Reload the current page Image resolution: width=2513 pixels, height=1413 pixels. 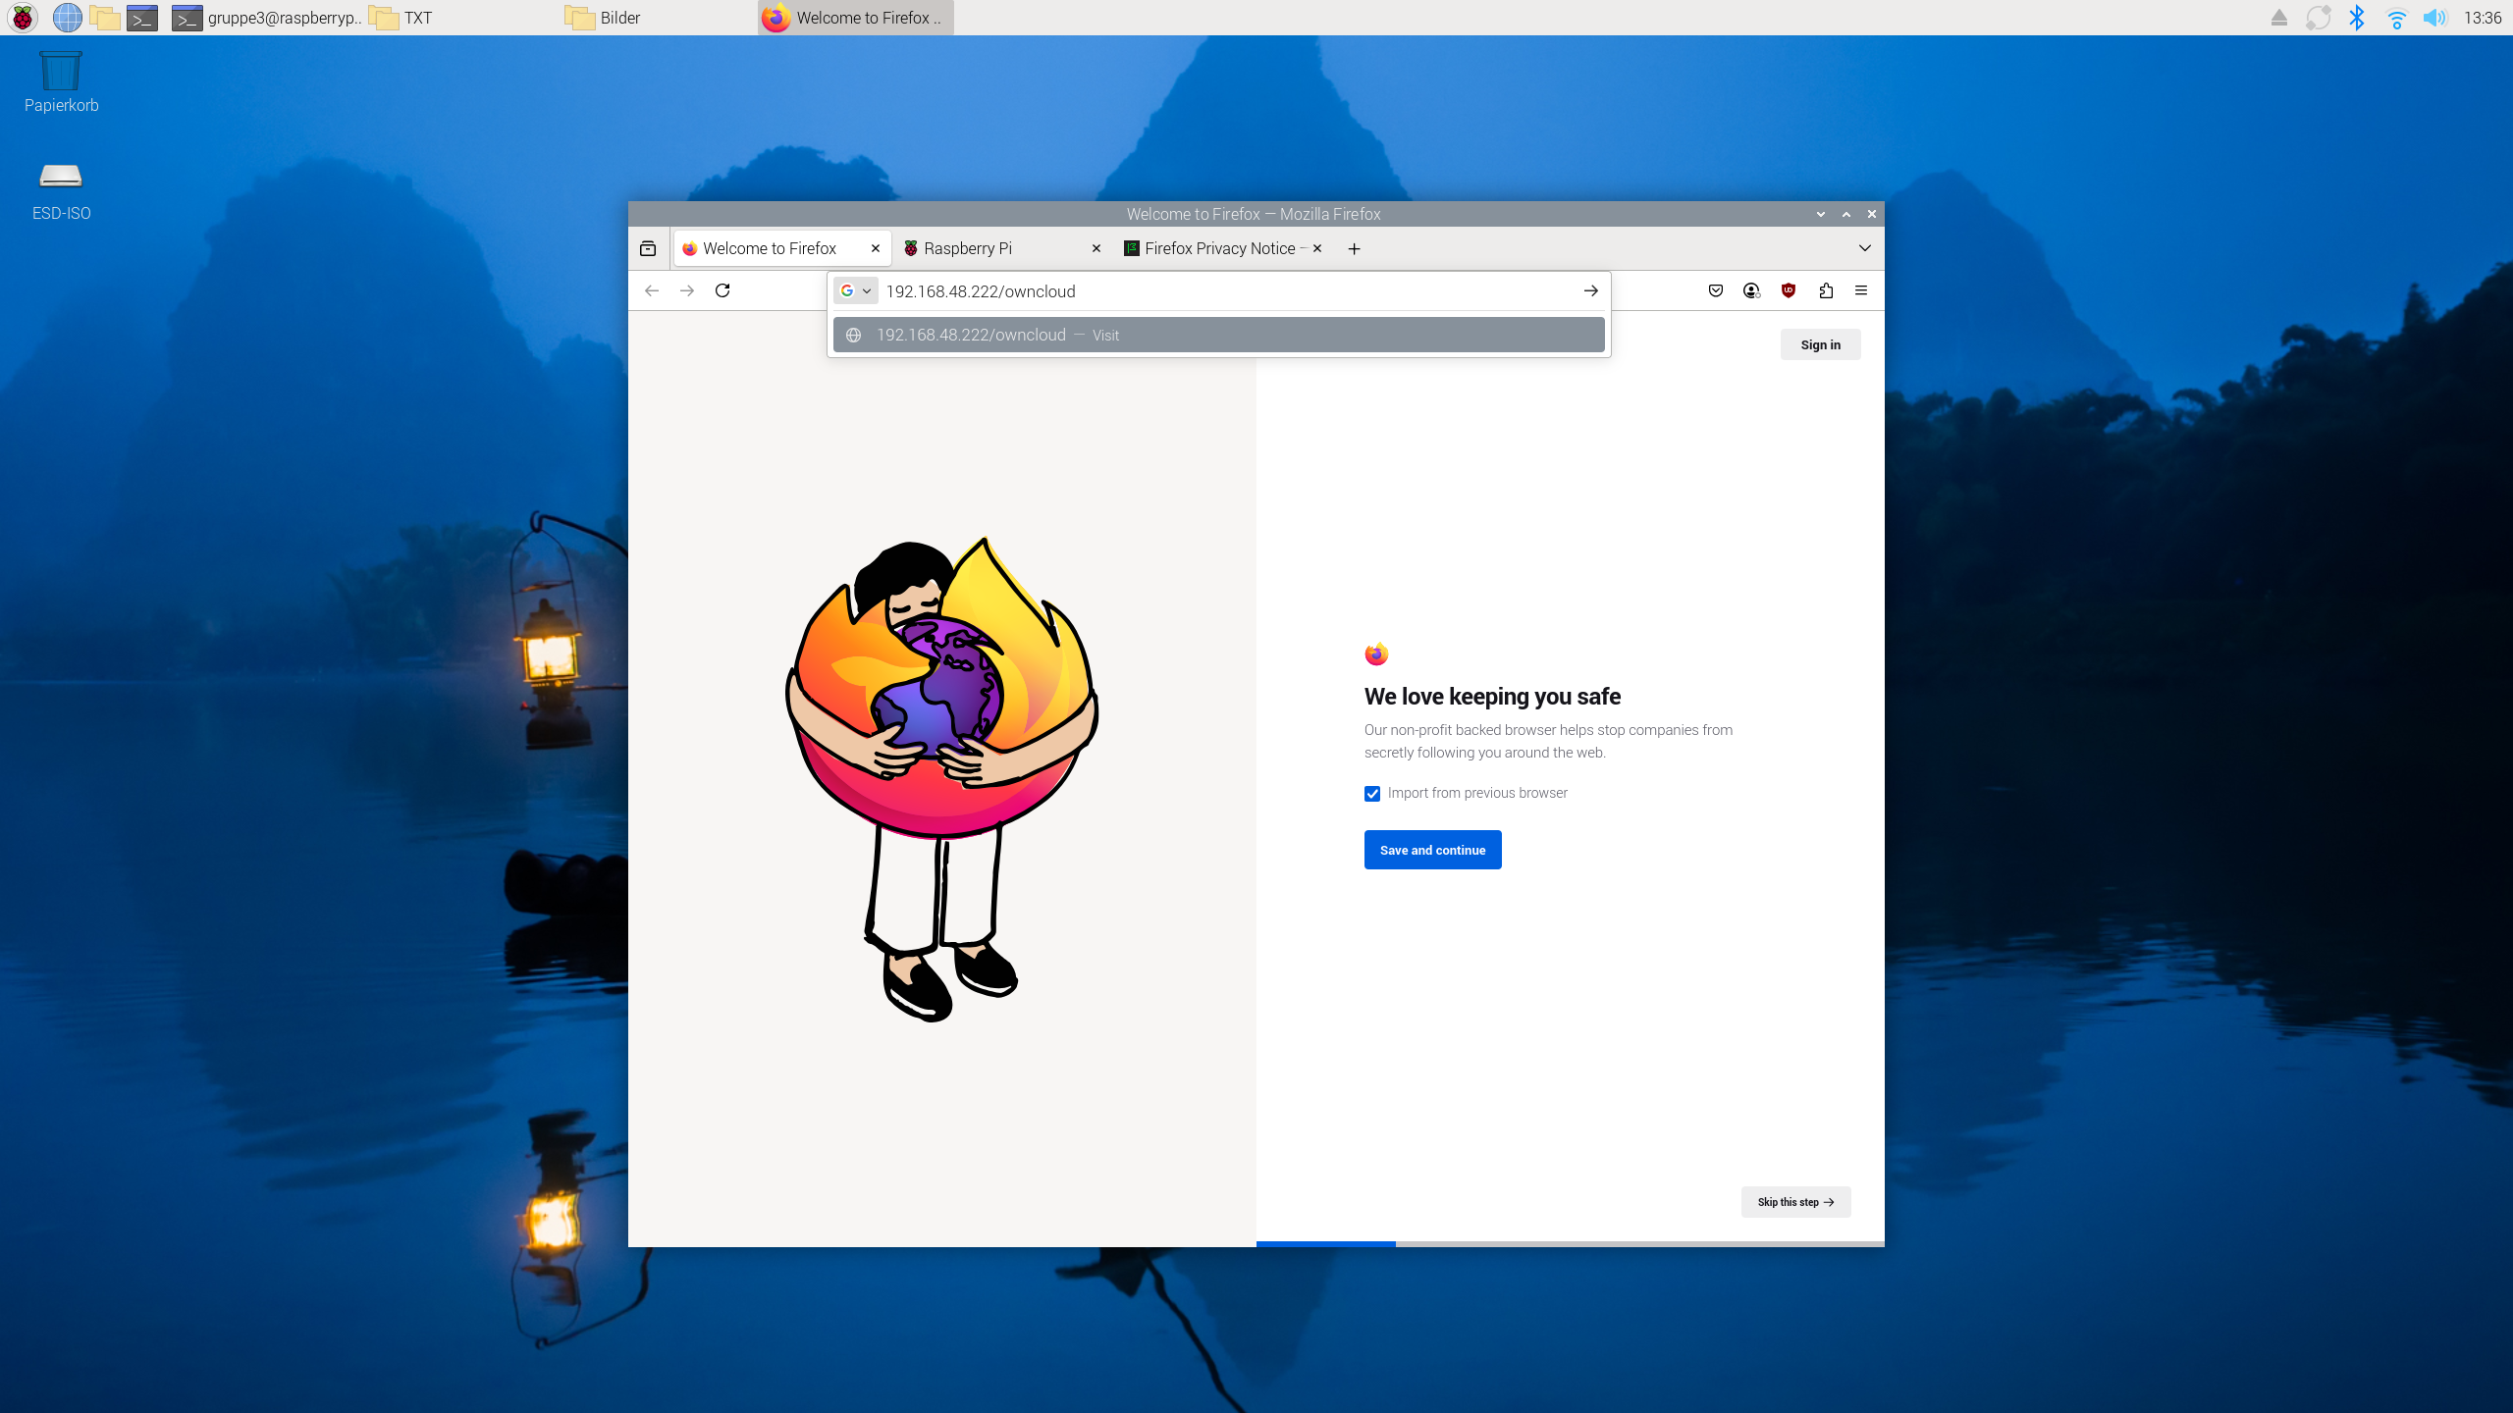click(x=722, y=290)
